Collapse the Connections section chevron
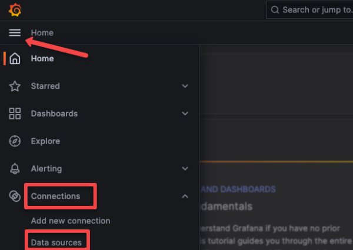Image resolution: width=353 pixels, height=250 pixels. pyautogui.click(x=185, y=196)
